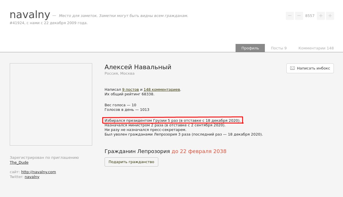Open the navalny Twitter link

coord(32,177)
